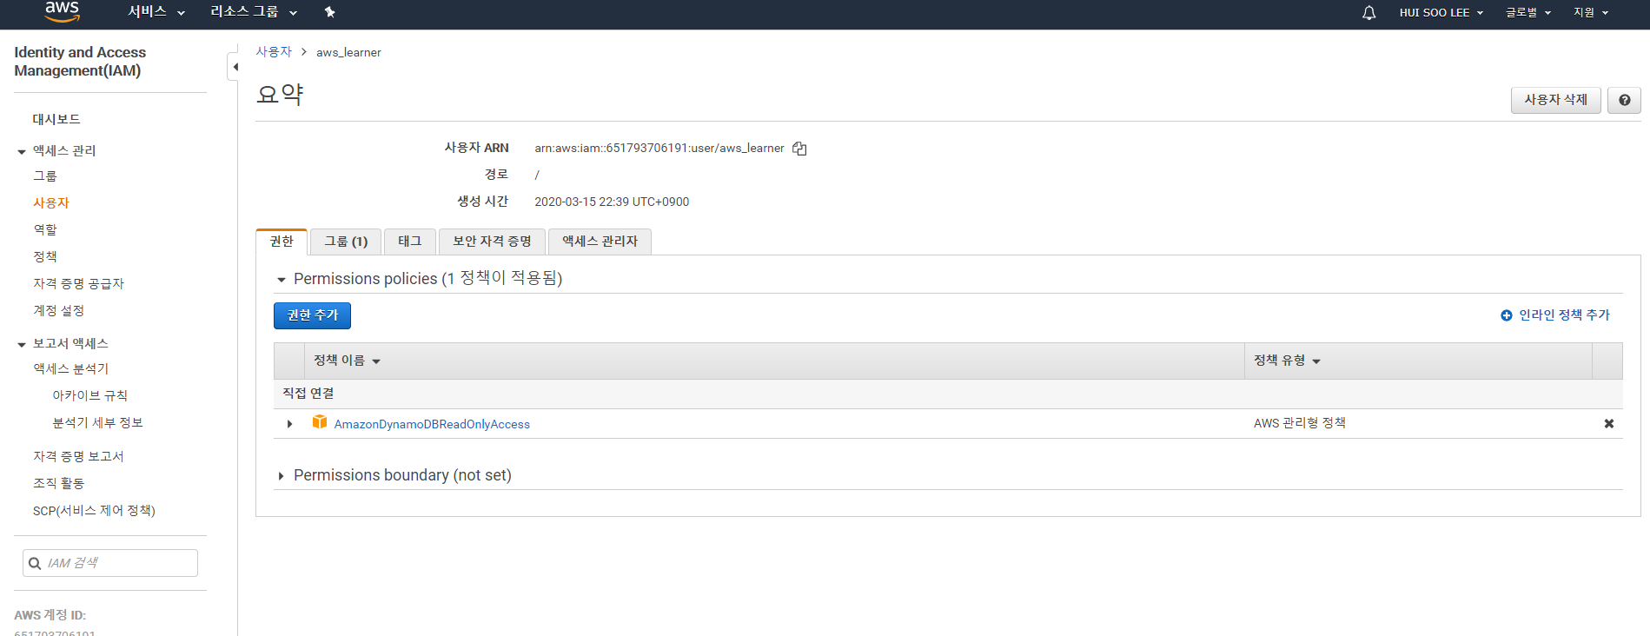Click the plus icon for inline policy
Screen dimensions: 1650x636
coord(1506,315)
